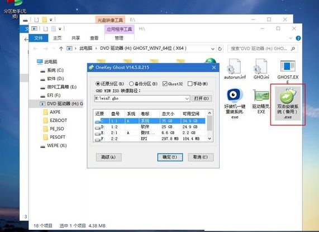The image size is (319, 232).
Task: Open PE_ISO folder in sidebar
Action: (x=54, y=129)
